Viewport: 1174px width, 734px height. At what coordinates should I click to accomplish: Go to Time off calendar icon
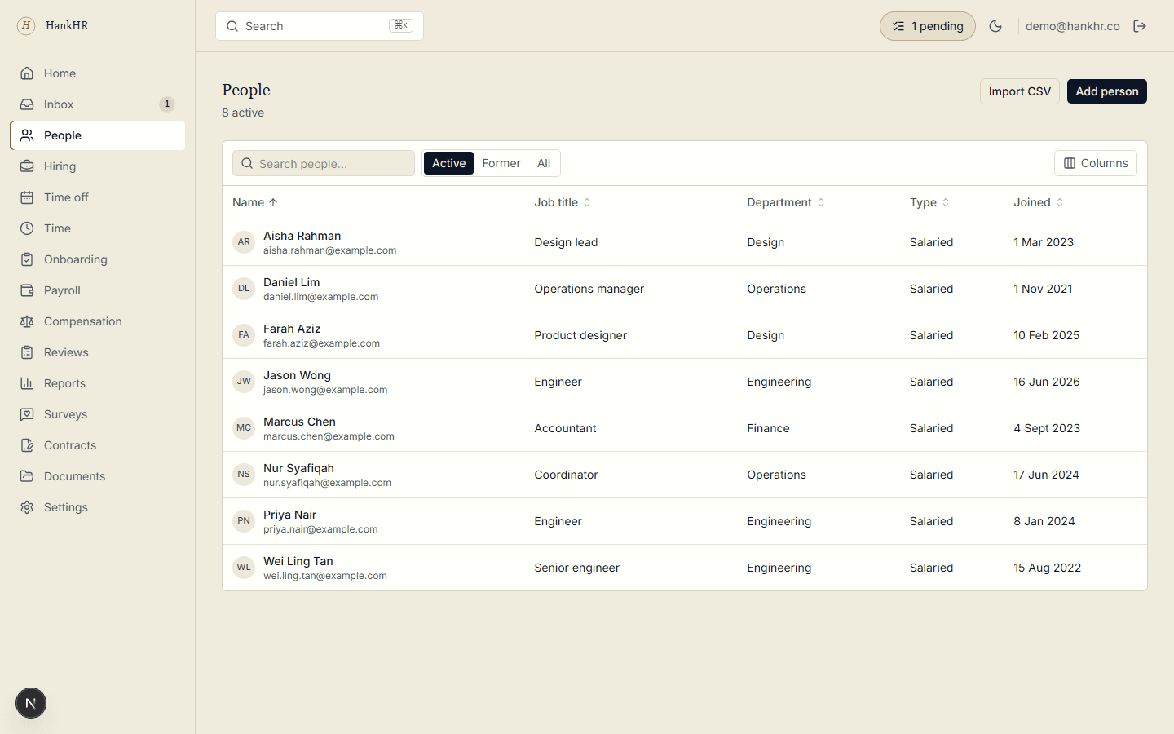click(27, 197)
